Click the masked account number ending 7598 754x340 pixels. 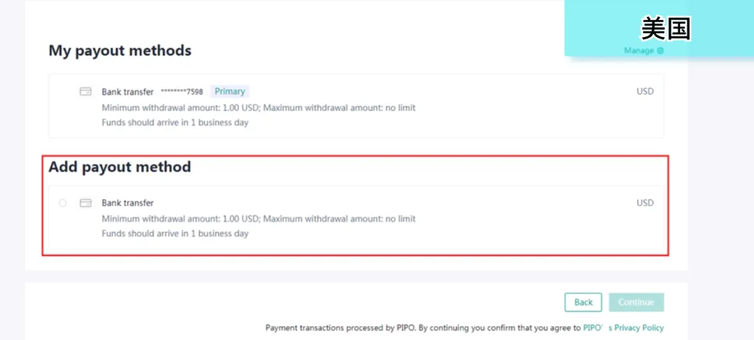[x=182, y=92]
